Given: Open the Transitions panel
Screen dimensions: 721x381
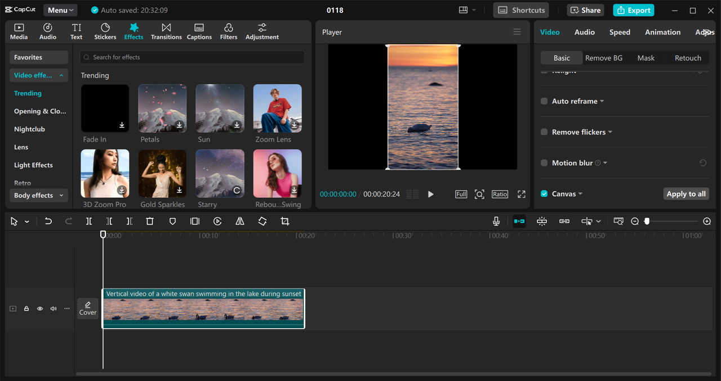Looking at the screenshot, I should coord(166,31).
